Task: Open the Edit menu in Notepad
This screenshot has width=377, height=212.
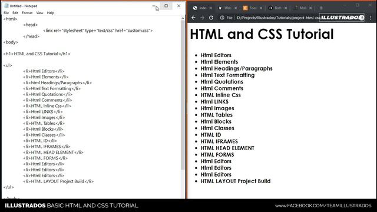Action: (15, 13)
